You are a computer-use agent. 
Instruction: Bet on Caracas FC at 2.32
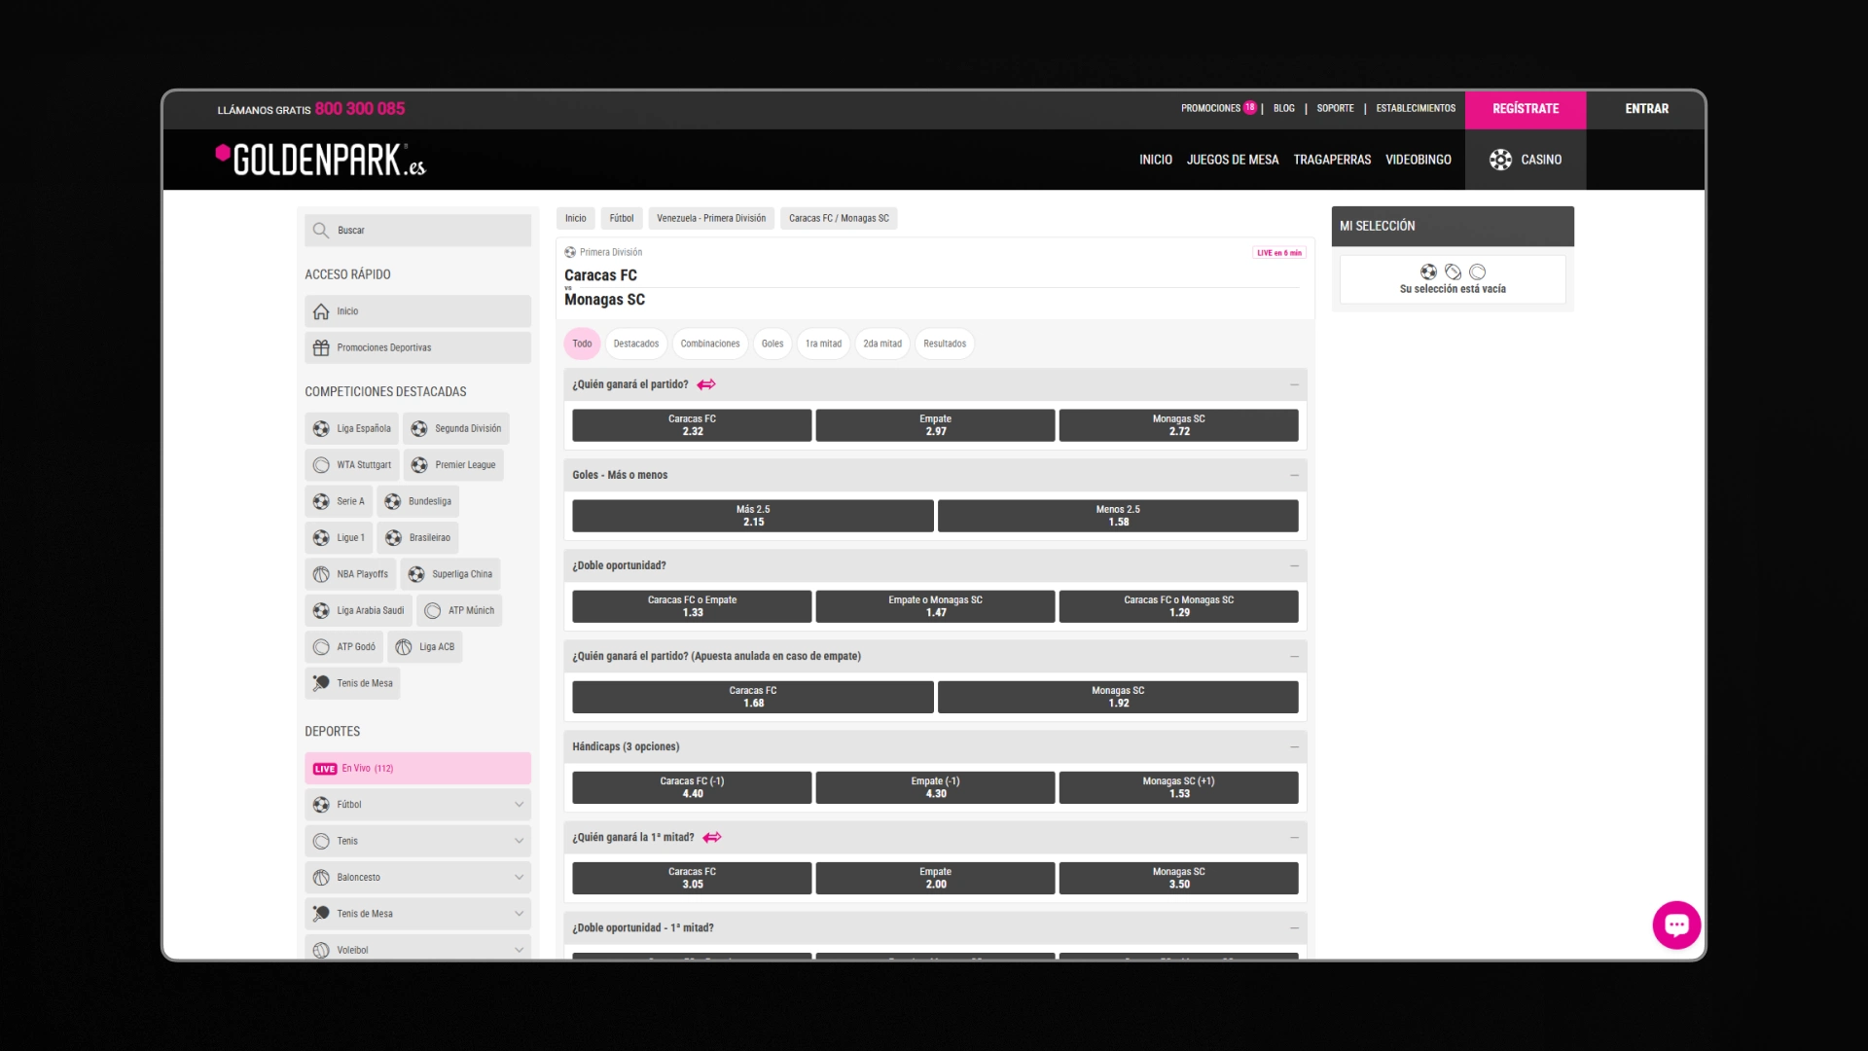tap(692, 425)
